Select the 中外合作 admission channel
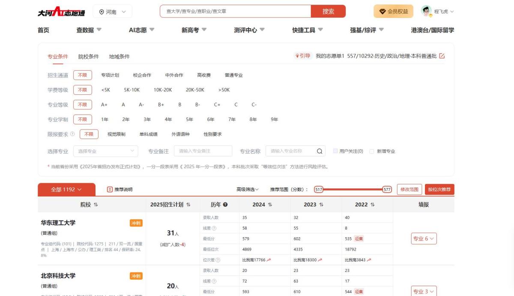Image resolution: width=514 pixels, height=296 pixels. coord(174,75)
